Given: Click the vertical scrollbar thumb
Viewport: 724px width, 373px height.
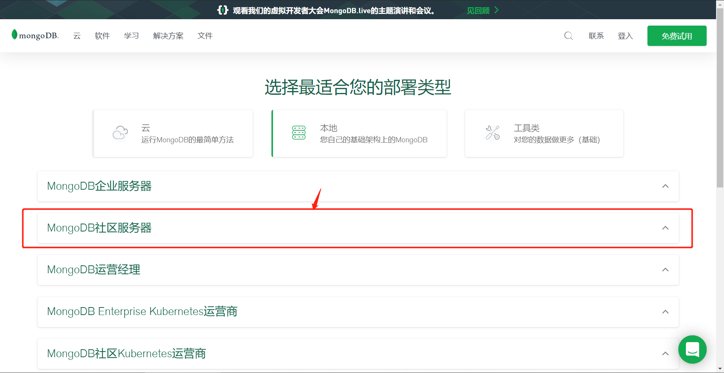Looking at the screenshot, I should pyautogui.click(x=720, y=98).
